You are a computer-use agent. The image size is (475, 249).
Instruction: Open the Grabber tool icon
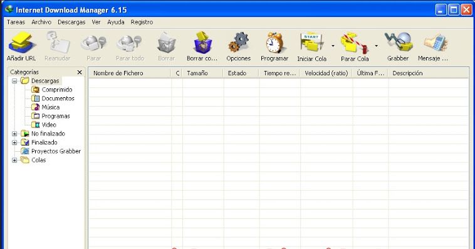[x=399, y=42]
